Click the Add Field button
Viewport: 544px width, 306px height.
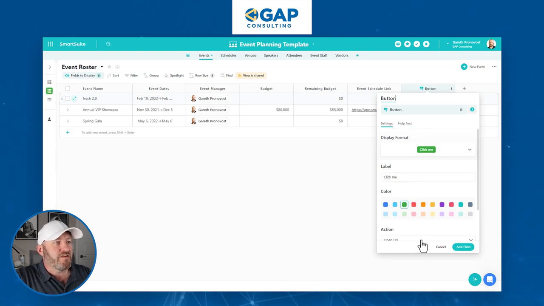pos(463,247)
